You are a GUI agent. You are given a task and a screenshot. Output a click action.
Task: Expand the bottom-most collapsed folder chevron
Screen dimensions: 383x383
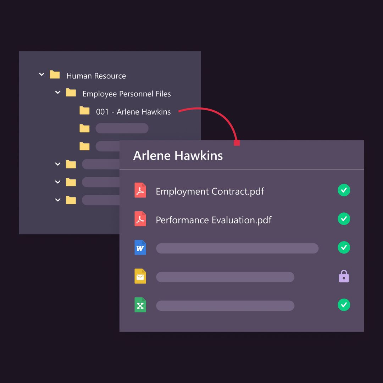[58, 200]
